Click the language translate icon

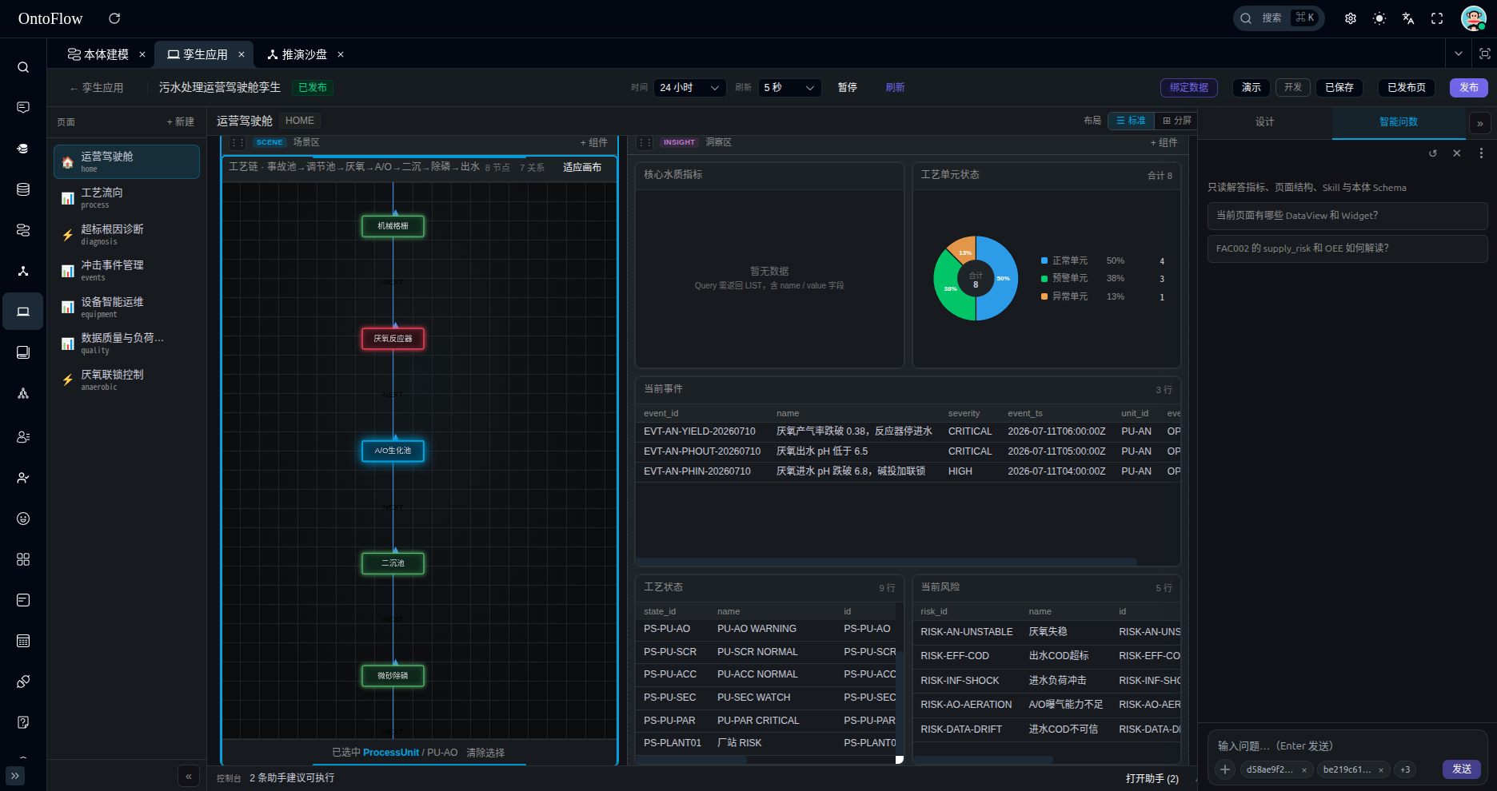pos(1408,18)
